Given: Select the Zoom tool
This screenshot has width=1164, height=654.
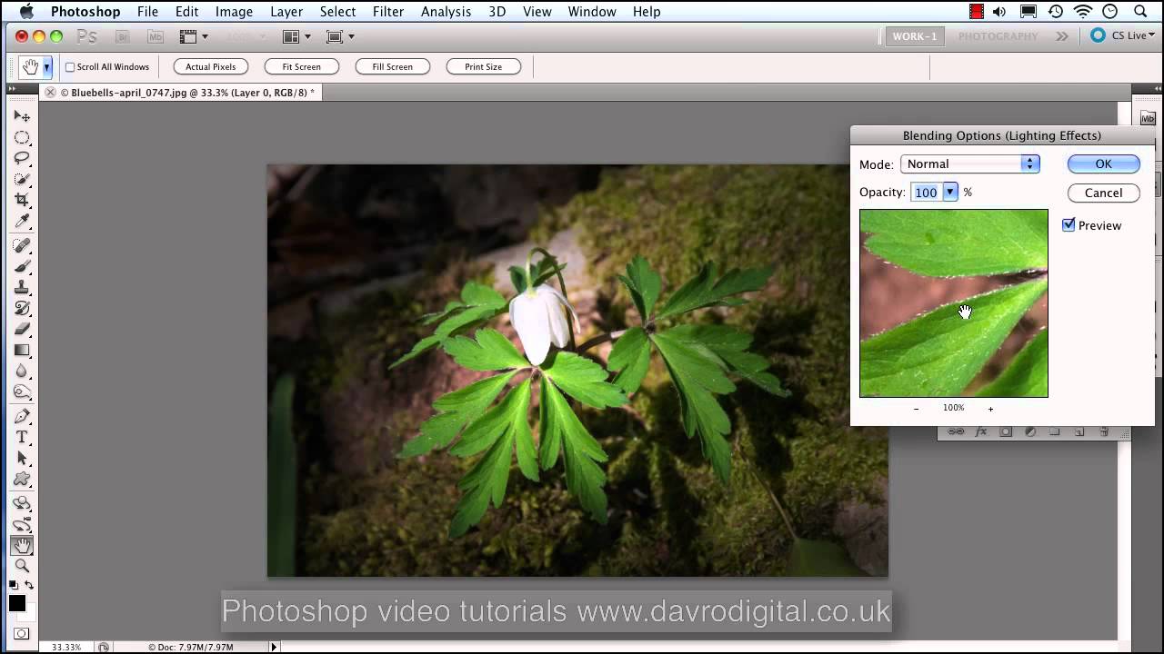Looking at the screenshot, I should [x=22, y=566].
